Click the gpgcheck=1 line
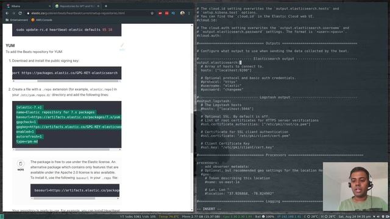This screenshot has height=219, width=390. pos(26,122)
